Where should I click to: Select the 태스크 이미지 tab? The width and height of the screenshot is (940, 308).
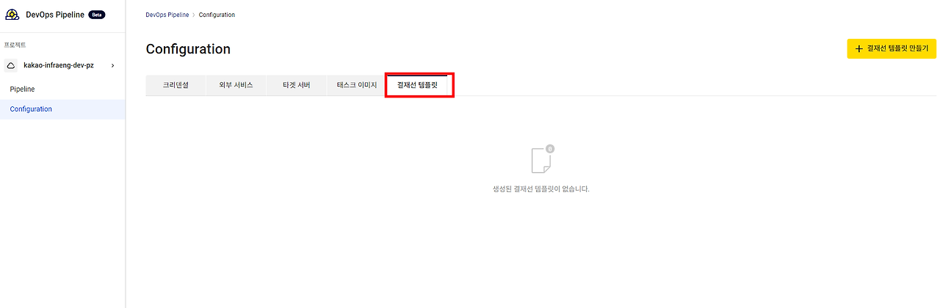[x=356, y=85]
